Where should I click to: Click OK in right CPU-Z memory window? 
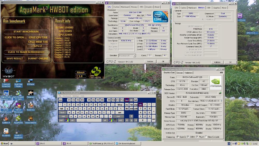coord(230,62)
